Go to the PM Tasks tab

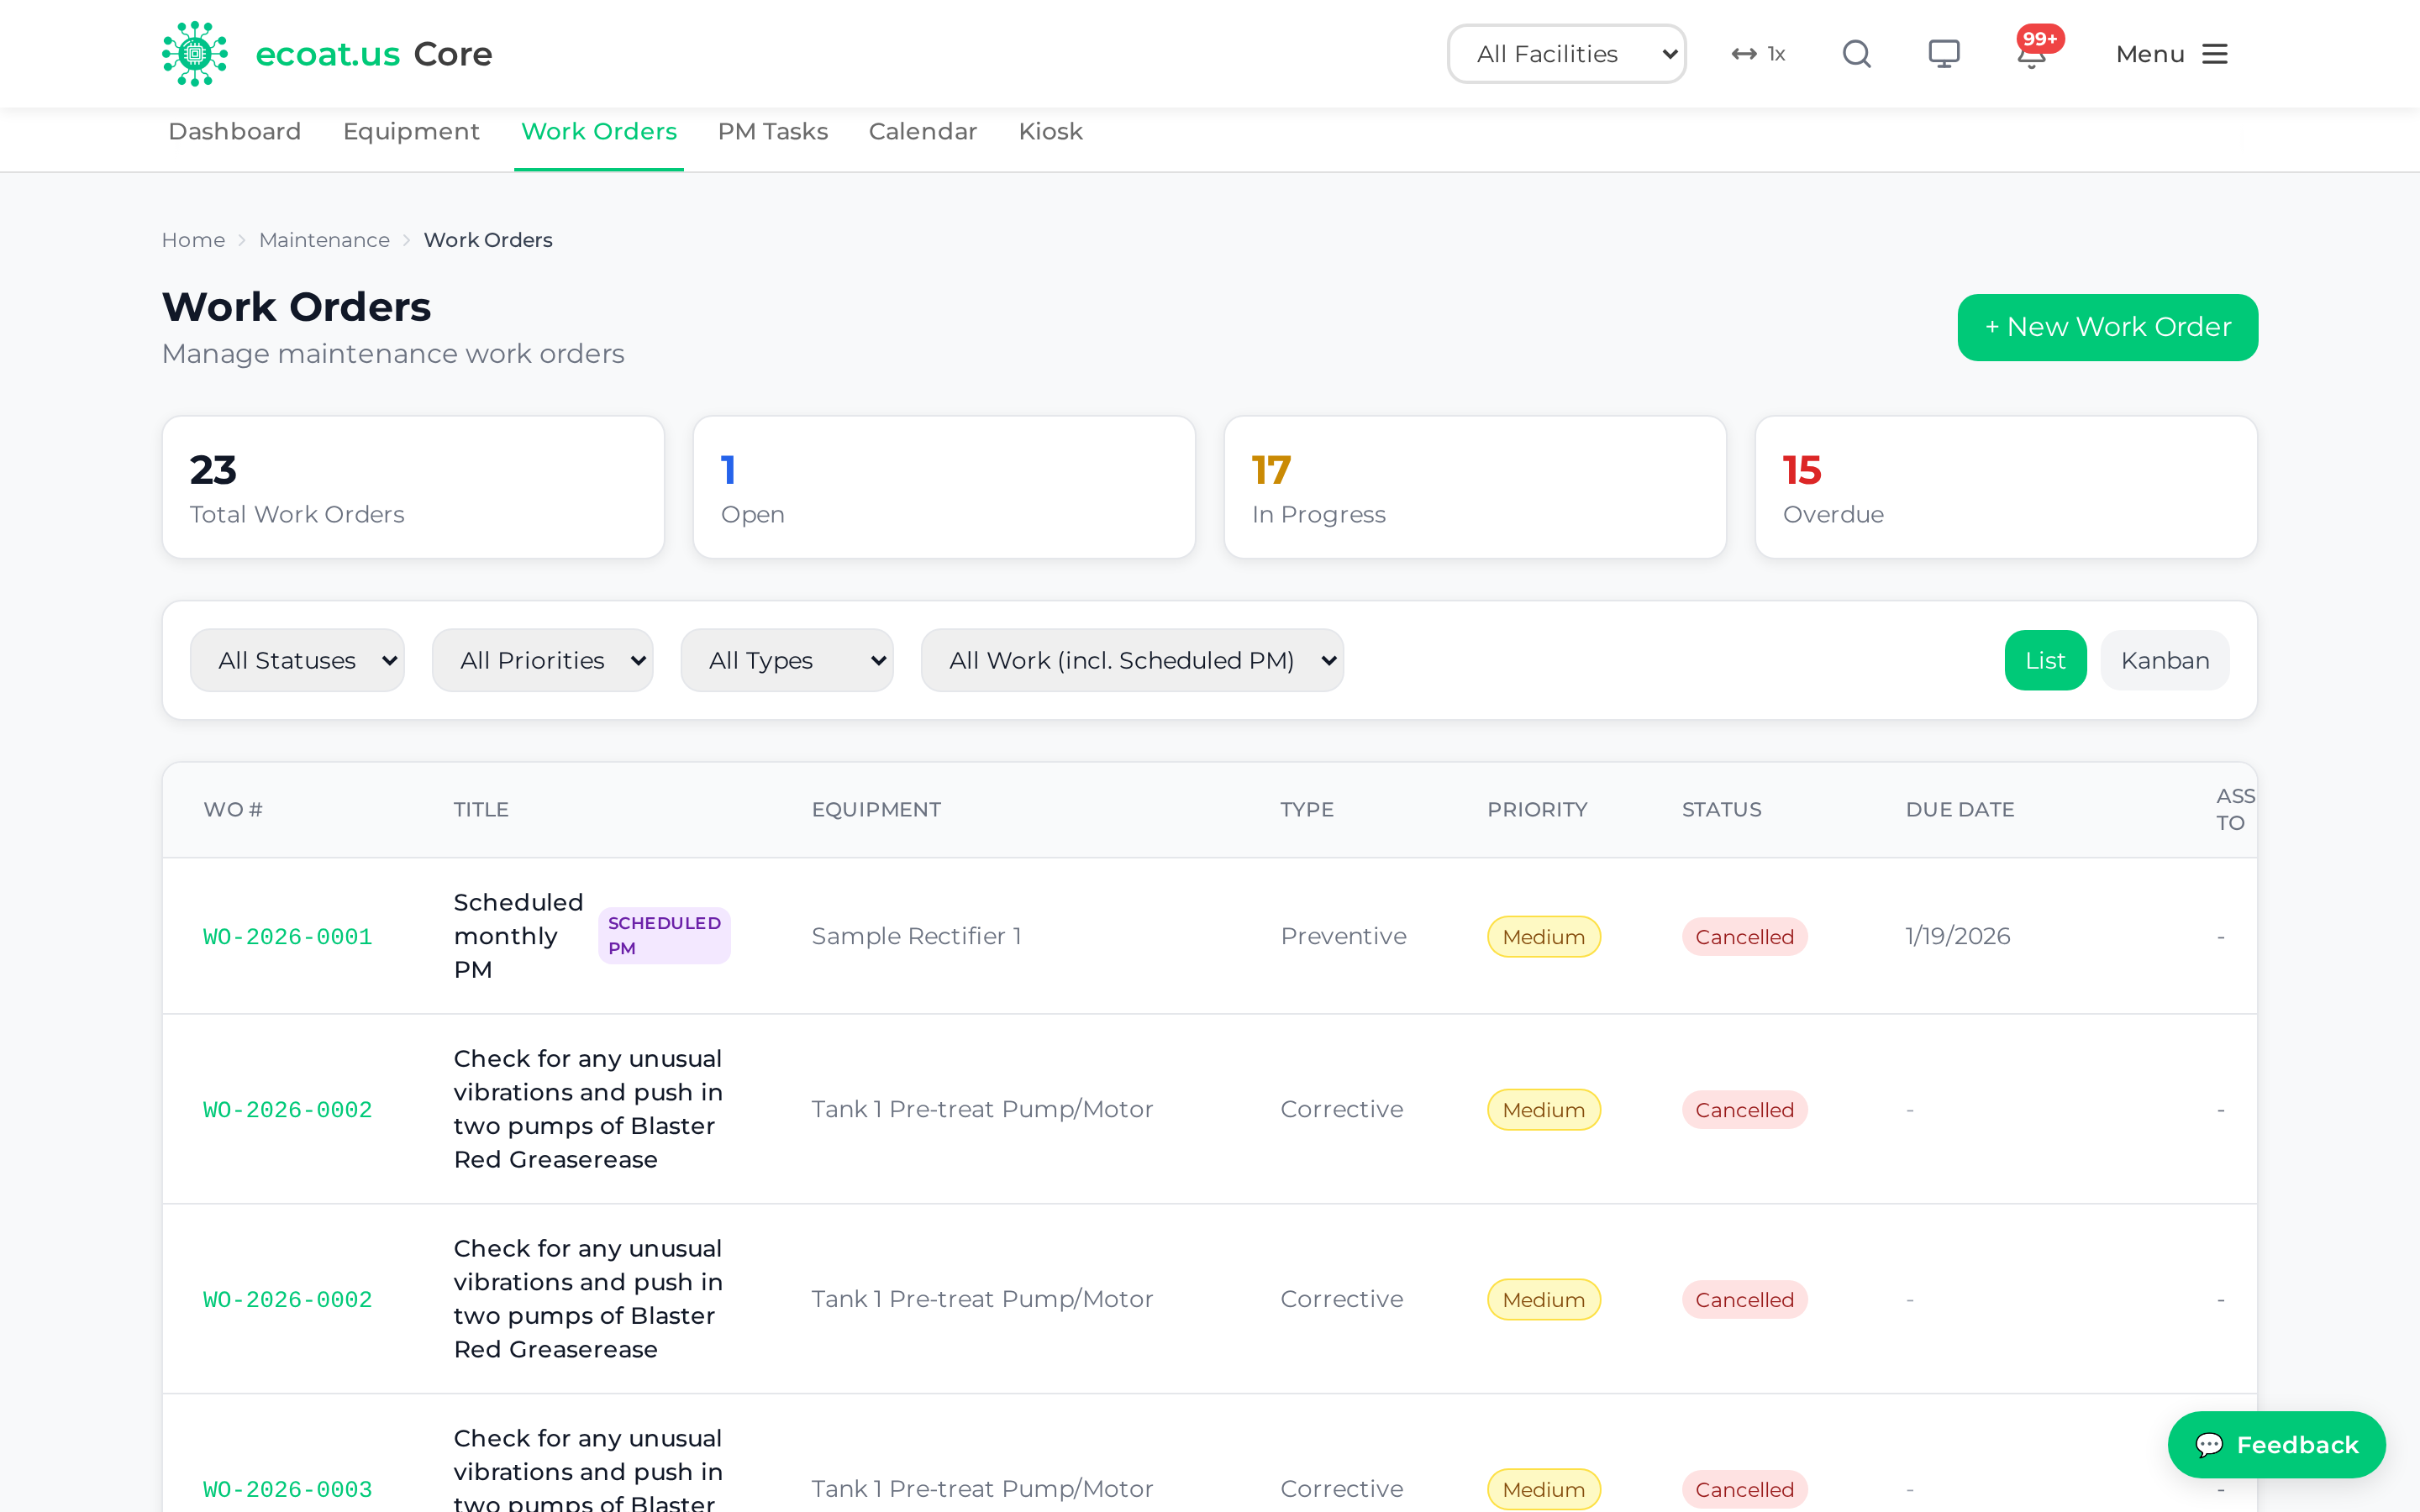(773, 132)
